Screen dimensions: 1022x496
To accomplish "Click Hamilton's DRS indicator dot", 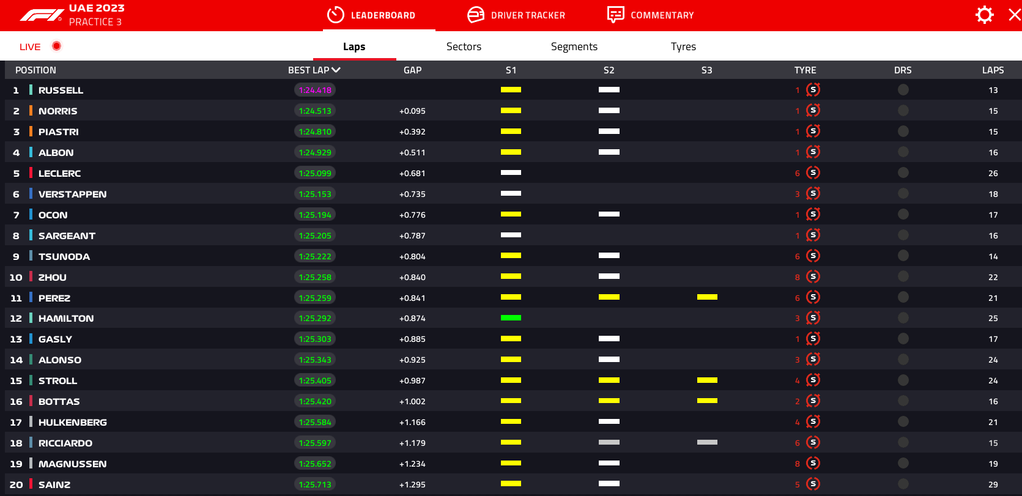I will pyautogui.click(x=903, y=318).
